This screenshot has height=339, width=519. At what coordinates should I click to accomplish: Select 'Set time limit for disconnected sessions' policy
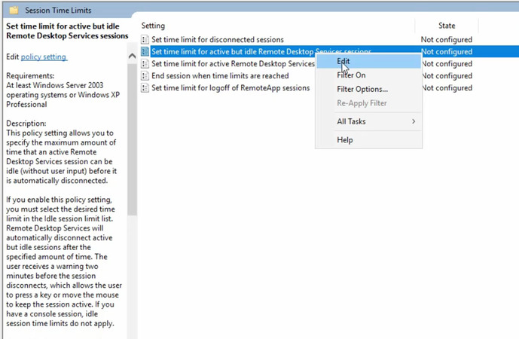(217, 39)
